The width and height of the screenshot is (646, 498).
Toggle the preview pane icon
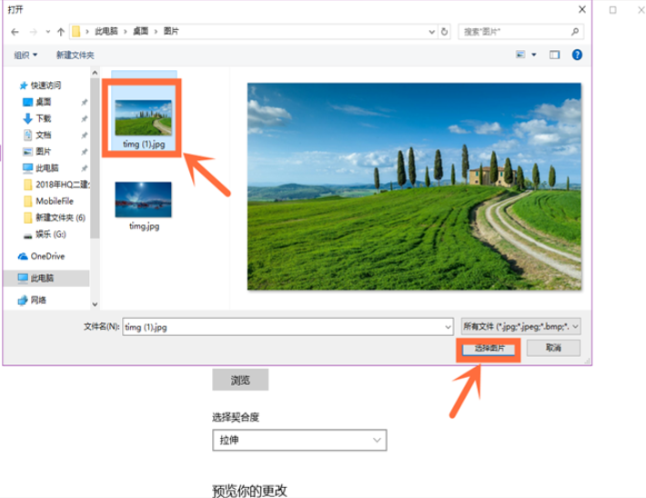coord(554,55)
